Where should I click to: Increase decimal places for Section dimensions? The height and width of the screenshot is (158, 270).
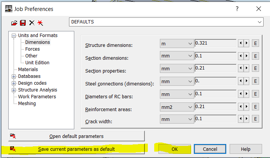[247, 56]
